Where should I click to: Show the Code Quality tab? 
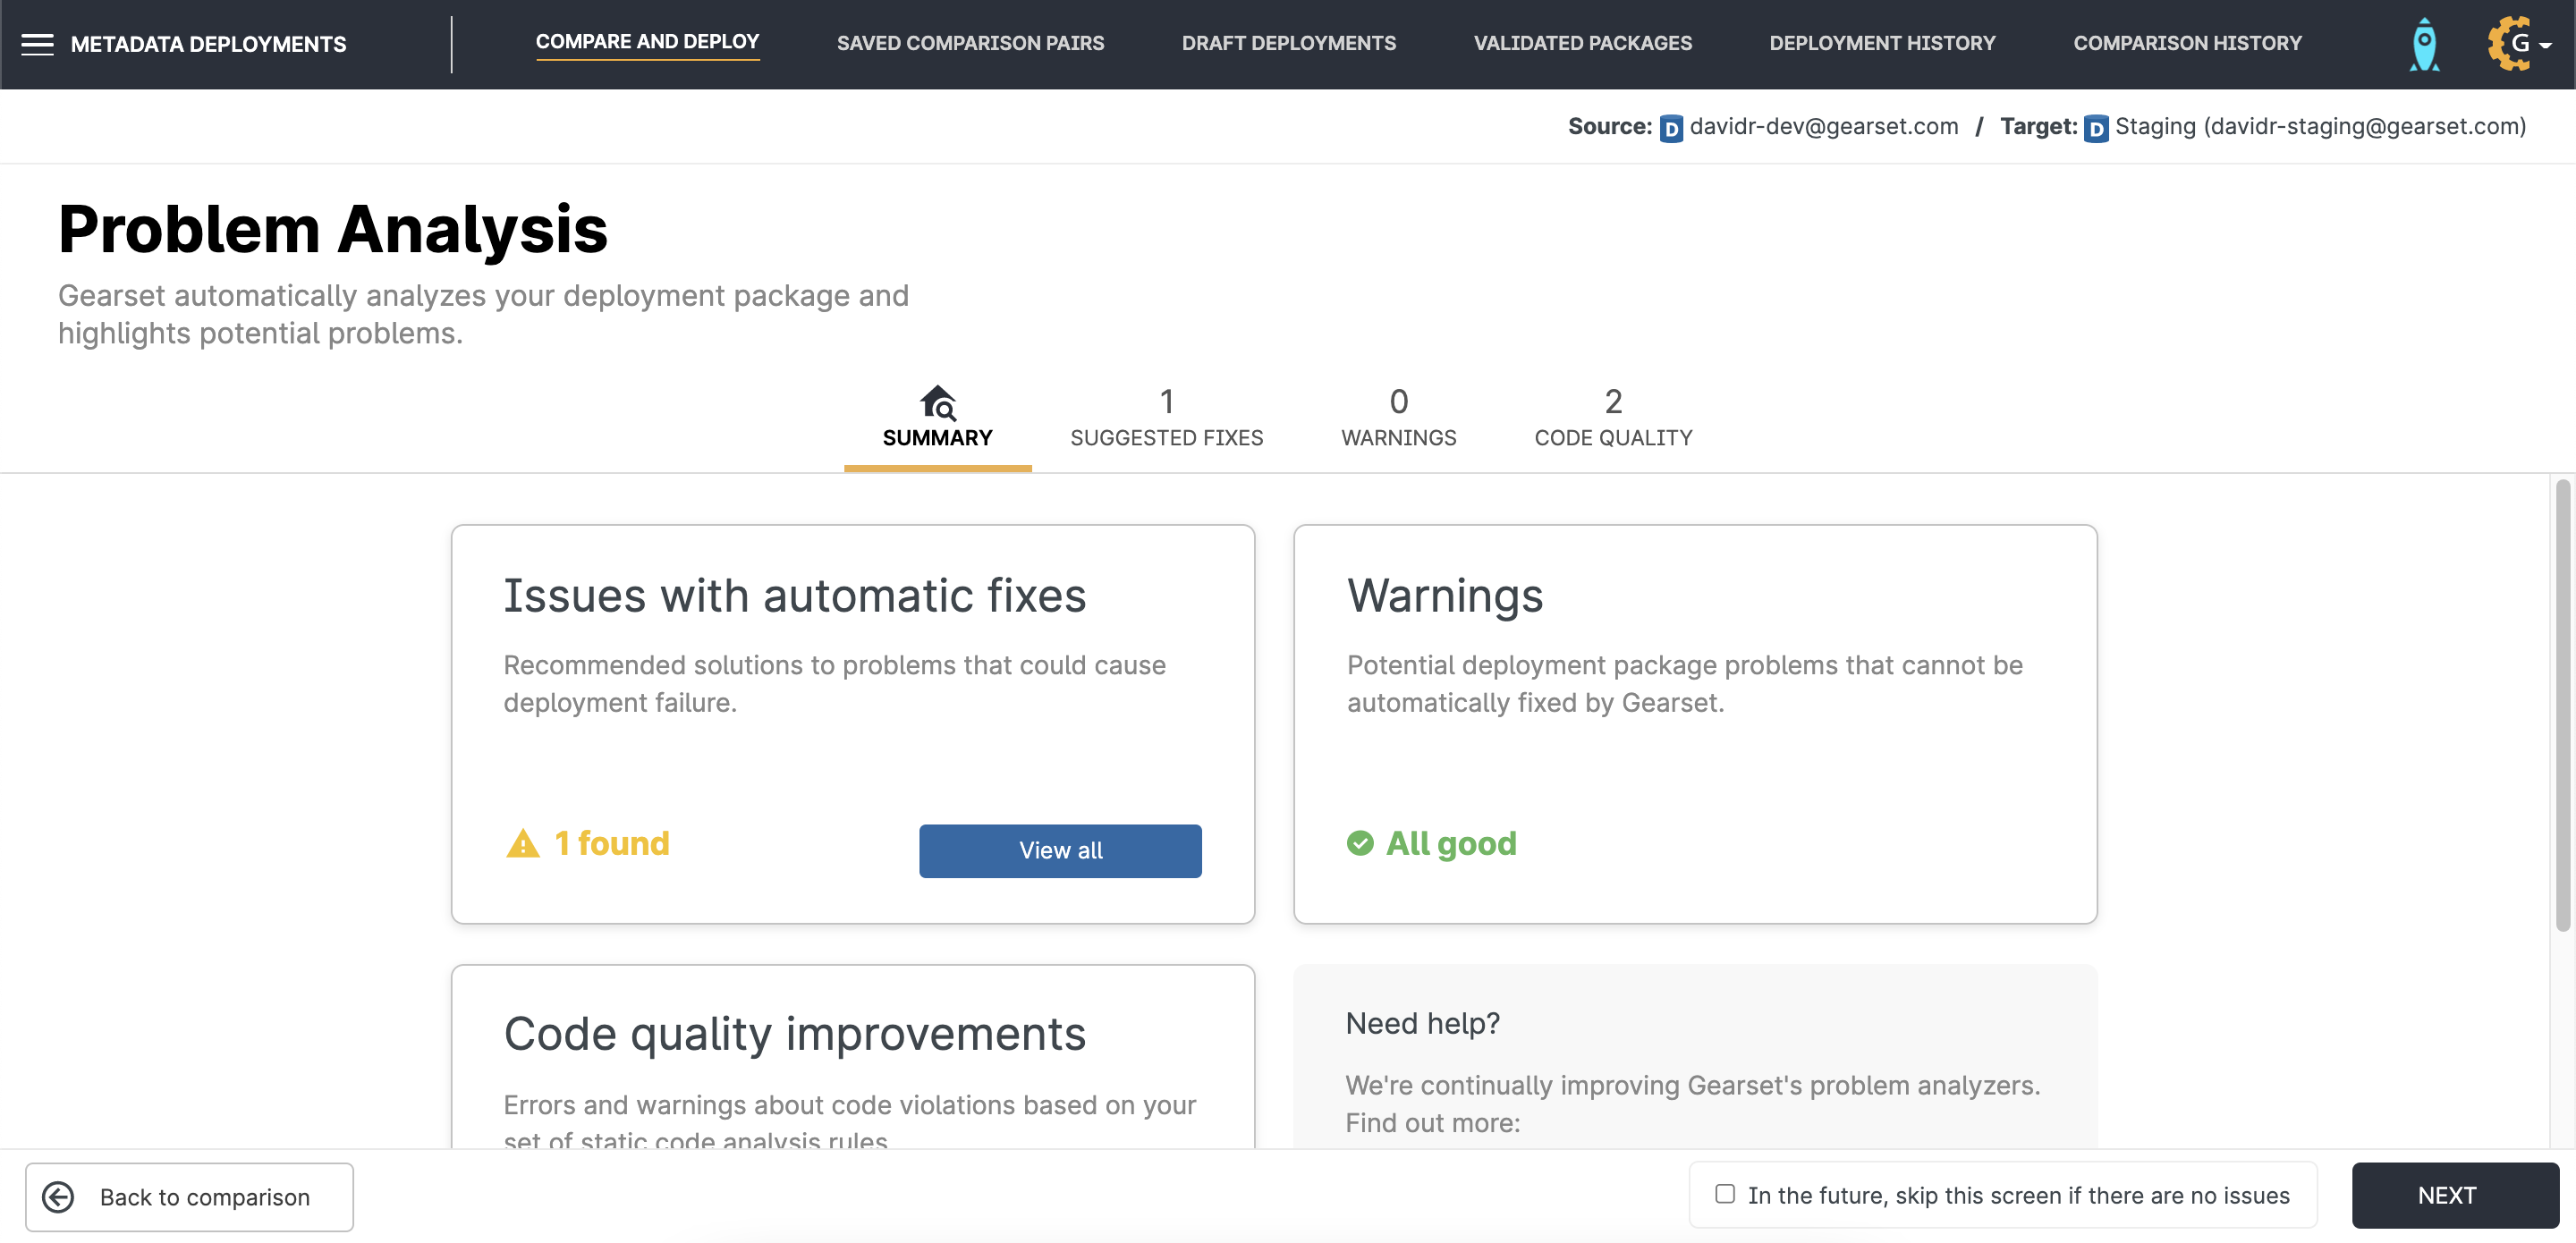1613,420
